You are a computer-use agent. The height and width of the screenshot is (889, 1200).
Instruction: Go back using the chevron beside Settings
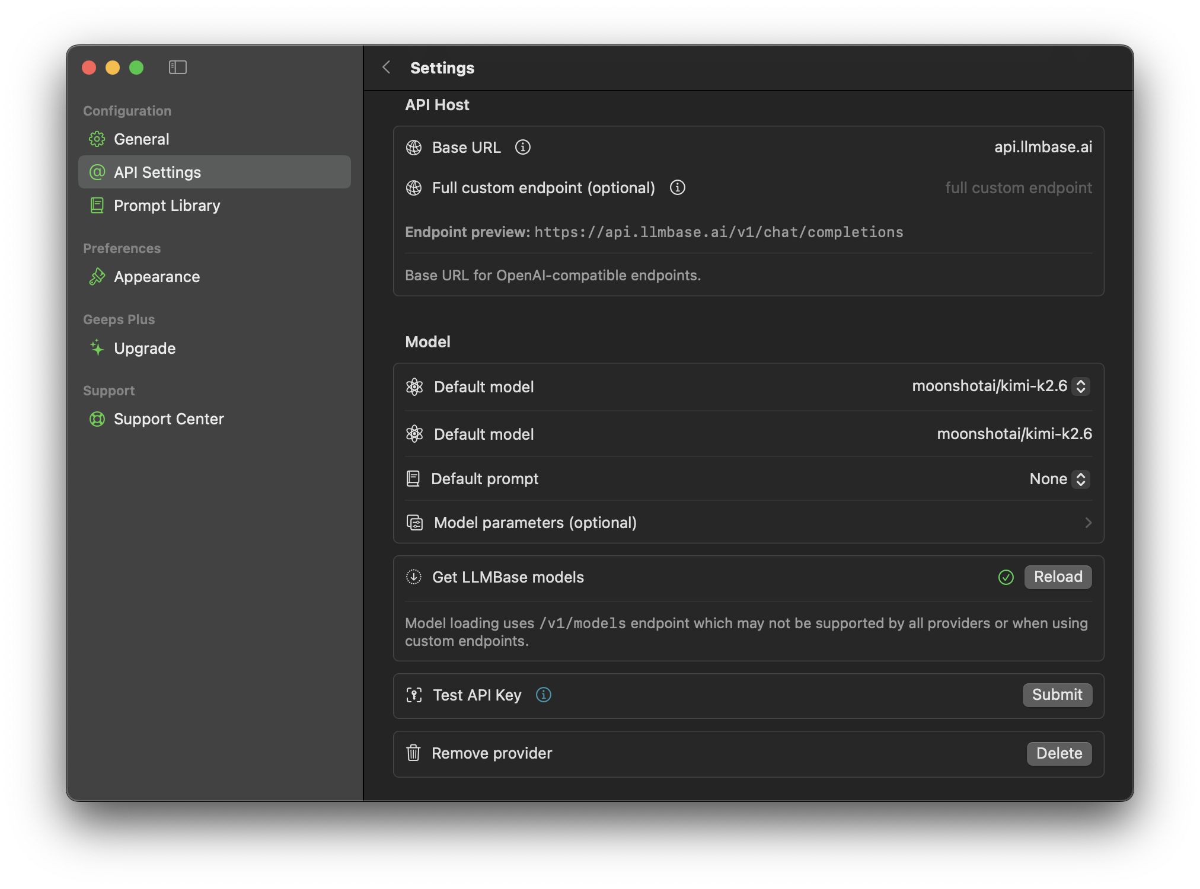387,68
